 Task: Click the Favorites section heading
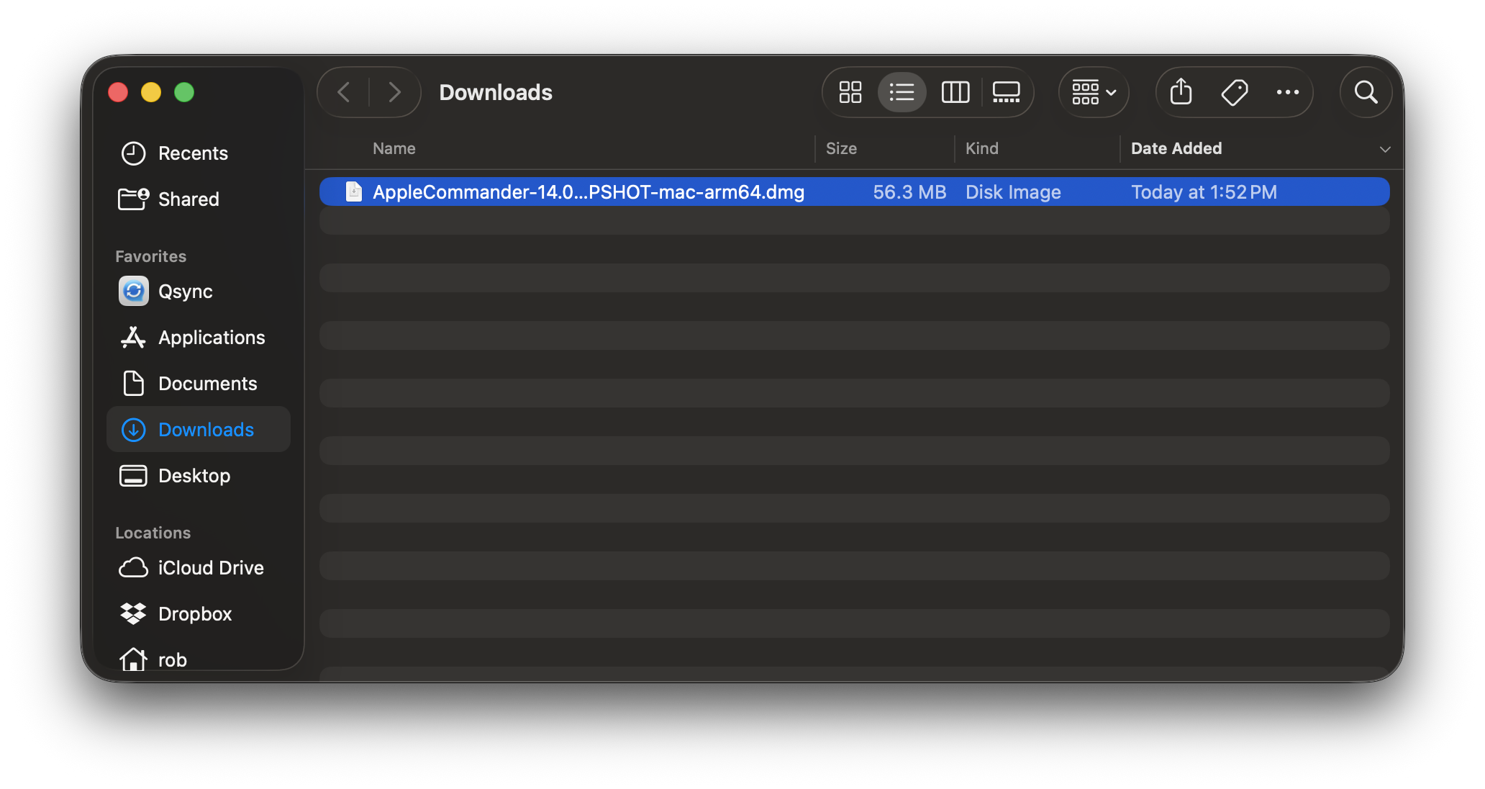150,256
